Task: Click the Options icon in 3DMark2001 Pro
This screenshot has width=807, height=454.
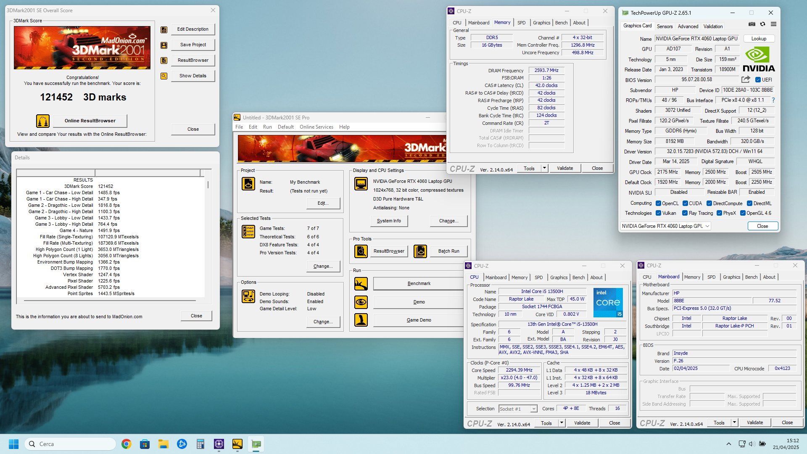Action: click(248, 296)
